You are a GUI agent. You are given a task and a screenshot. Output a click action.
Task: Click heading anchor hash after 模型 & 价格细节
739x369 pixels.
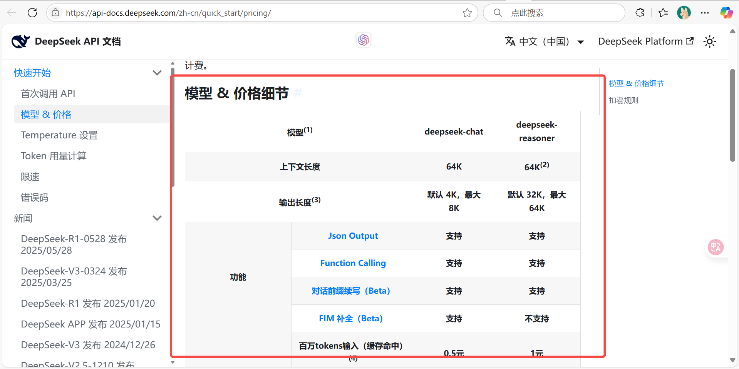(298, 93)
